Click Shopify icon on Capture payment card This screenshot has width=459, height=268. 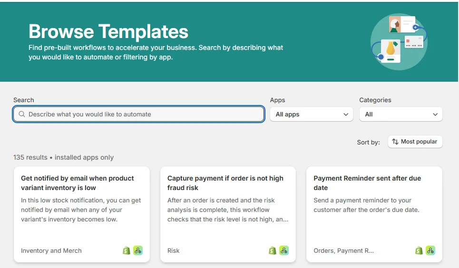coord(273,250)
